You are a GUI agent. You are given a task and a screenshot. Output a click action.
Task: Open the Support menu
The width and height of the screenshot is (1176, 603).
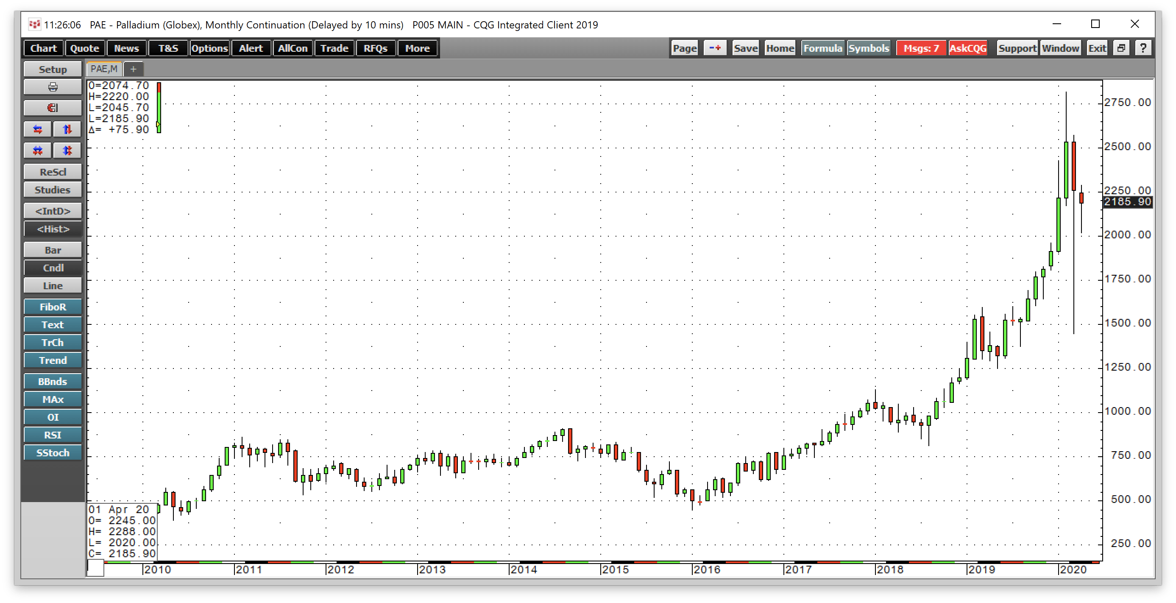pos(1017,48)
